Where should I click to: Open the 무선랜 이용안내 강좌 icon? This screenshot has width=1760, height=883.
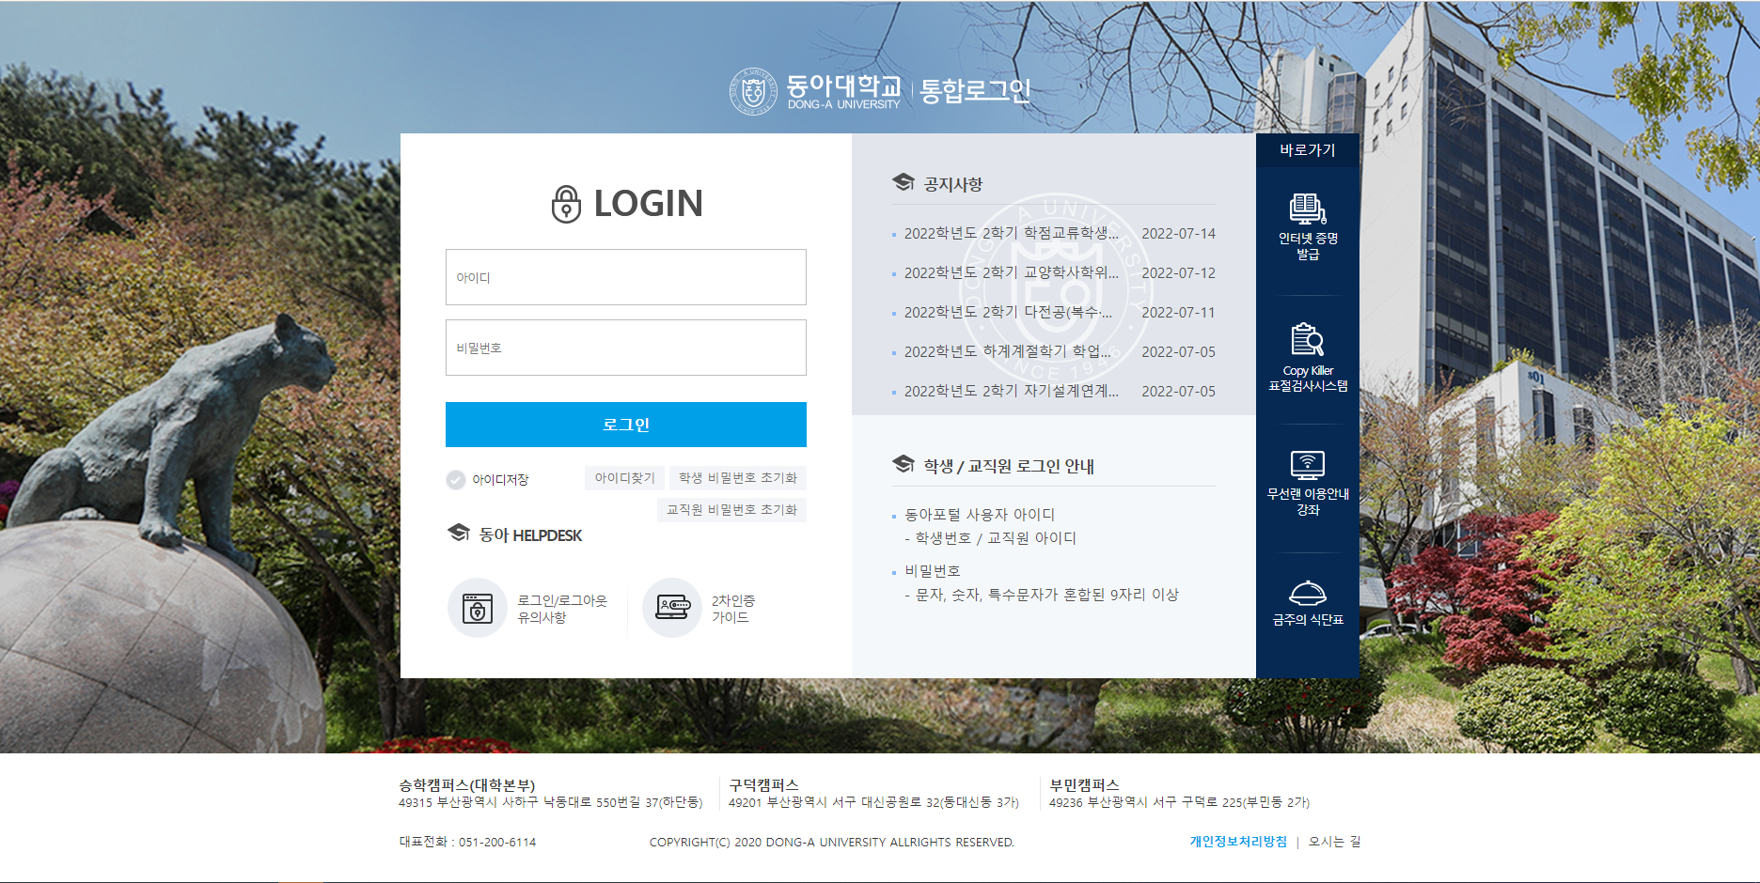pos(1307,465)
